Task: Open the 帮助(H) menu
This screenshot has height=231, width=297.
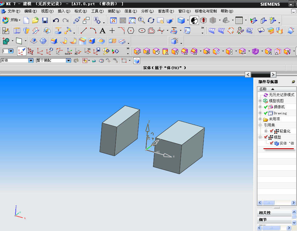Action: (x=227, y=11)
